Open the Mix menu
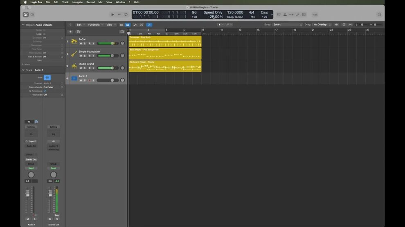Screen dimensions: 405x227 coord(100,2)
